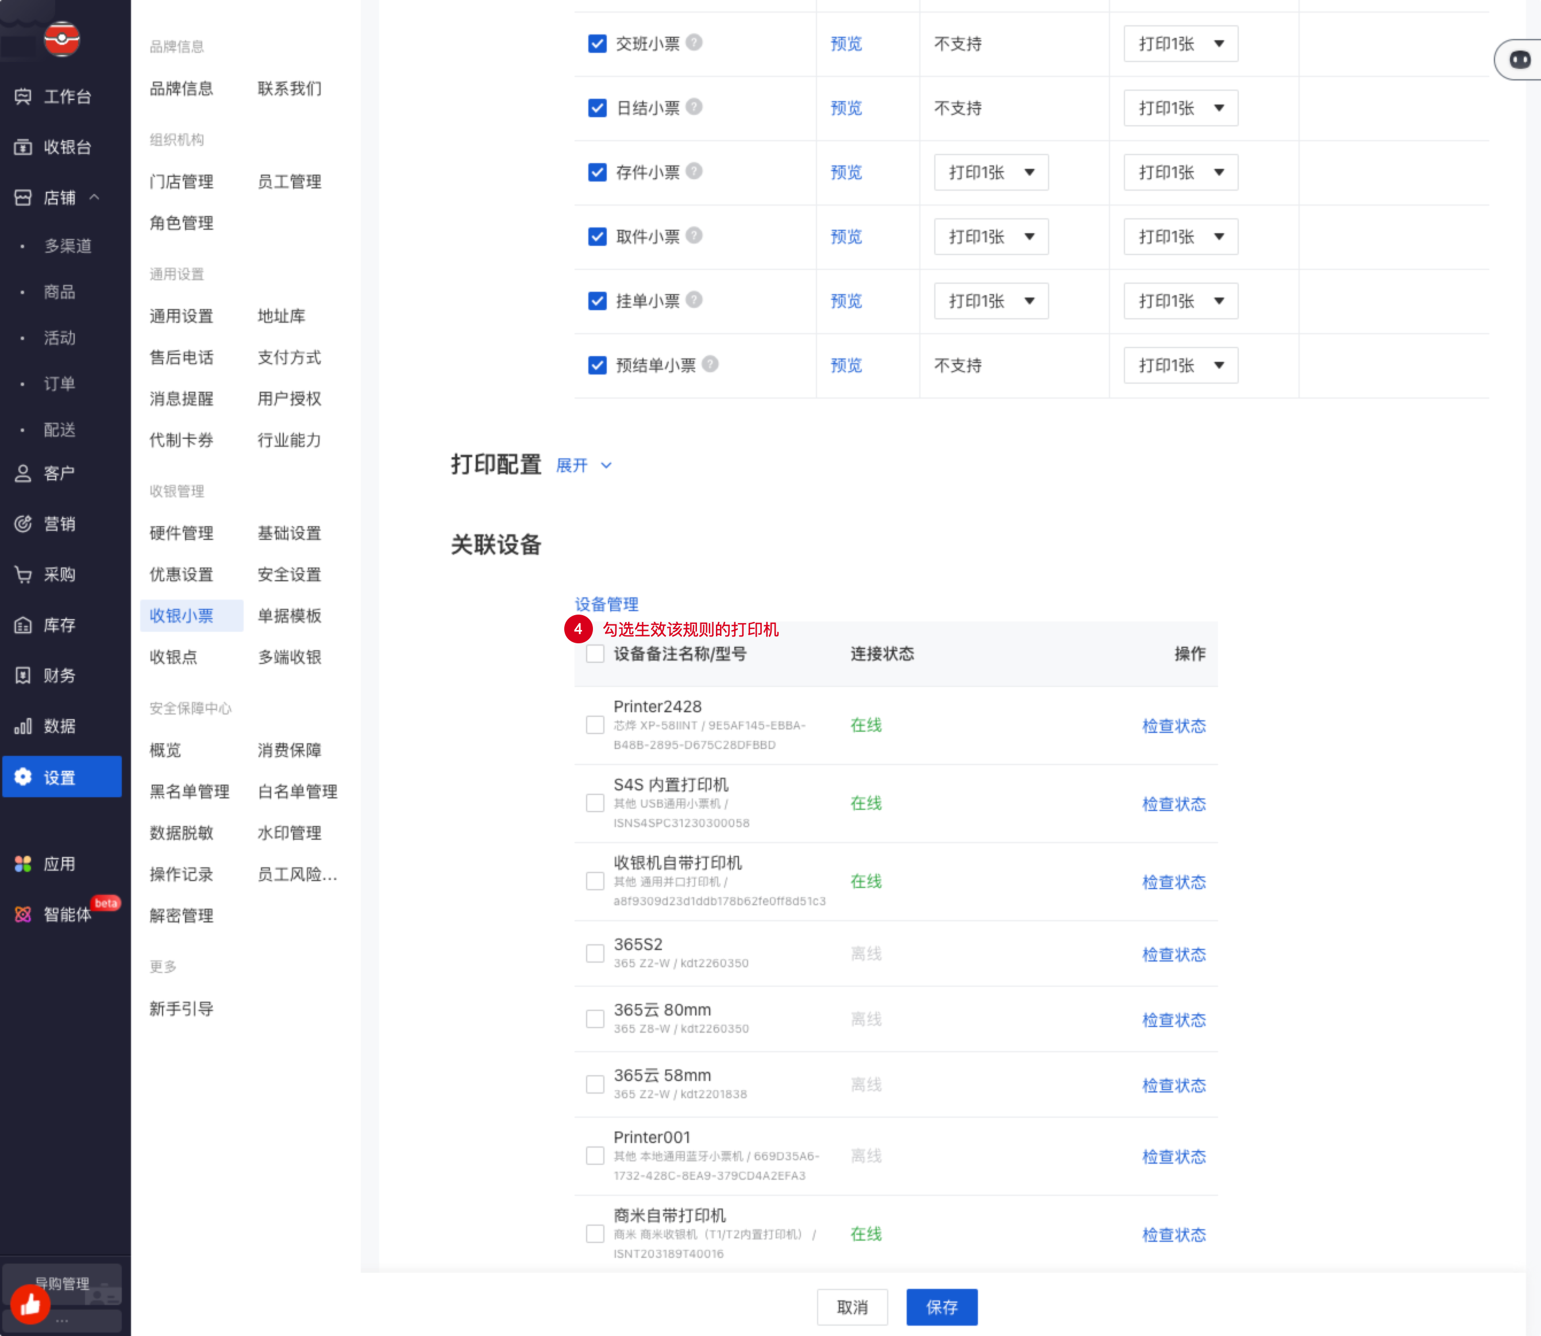1541x1336 pixels.
Task: Go to 单据模板 settings menu item
Action: pyautogui.click(x=290, y=616)
